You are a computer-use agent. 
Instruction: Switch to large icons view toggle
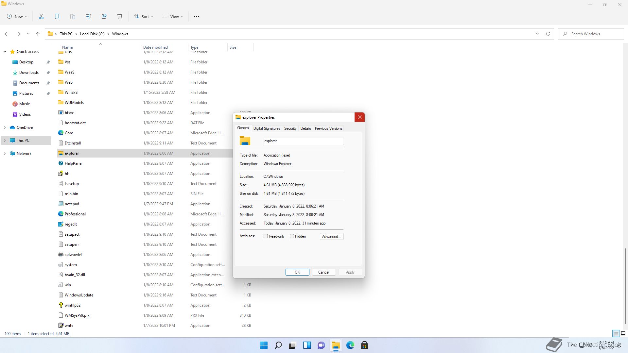(623, 333)
